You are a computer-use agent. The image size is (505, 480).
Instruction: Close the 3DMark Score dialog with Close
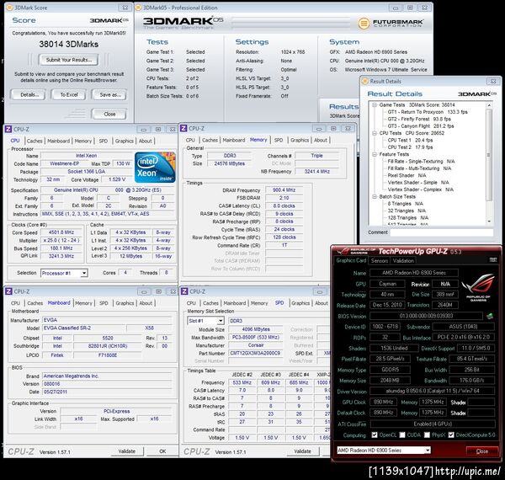point(109,114)
